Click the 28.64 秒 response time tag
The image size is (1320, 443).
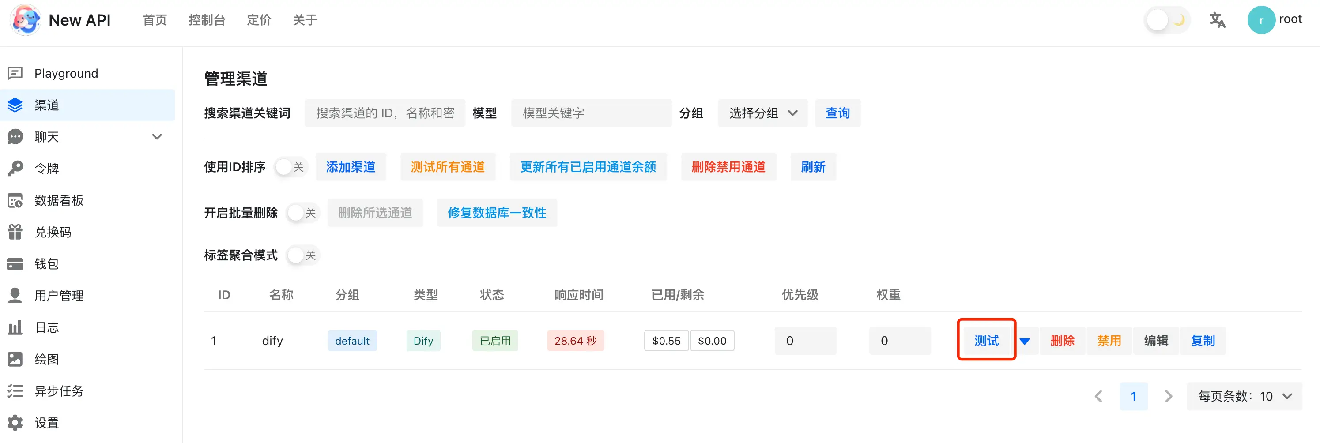(x=575, y=341)
